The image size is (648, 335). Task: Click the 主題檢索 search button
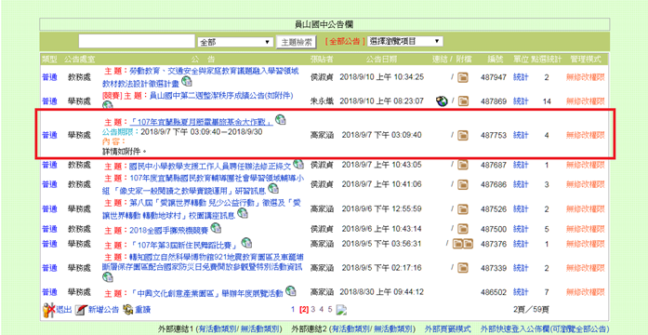(297, 42)
